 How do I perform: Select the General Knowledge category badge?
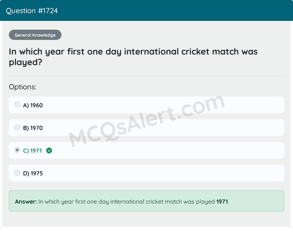[x=35, y=35]
